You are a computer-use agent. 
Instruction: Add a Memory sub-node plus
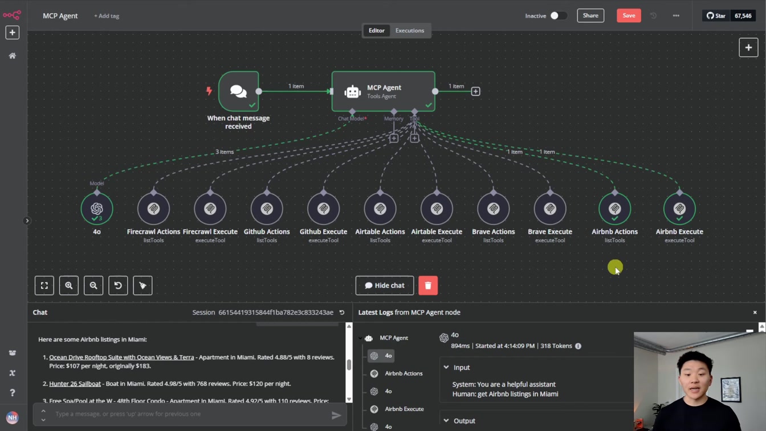coord(394,138)
